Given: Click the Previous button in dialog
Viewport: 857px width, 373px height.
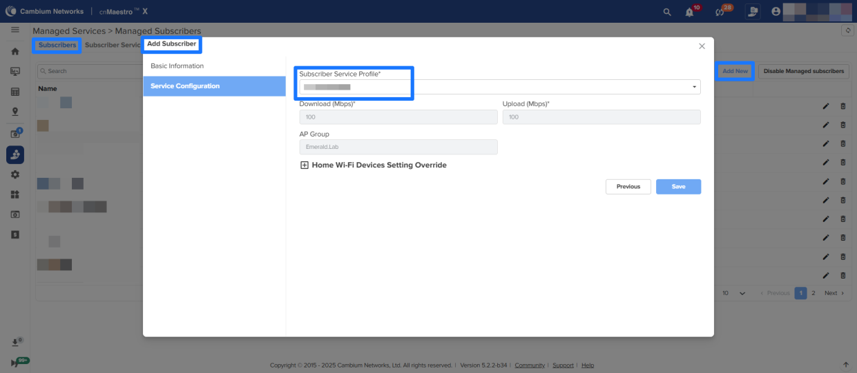Looking at the screenshot, I should 628,187.
